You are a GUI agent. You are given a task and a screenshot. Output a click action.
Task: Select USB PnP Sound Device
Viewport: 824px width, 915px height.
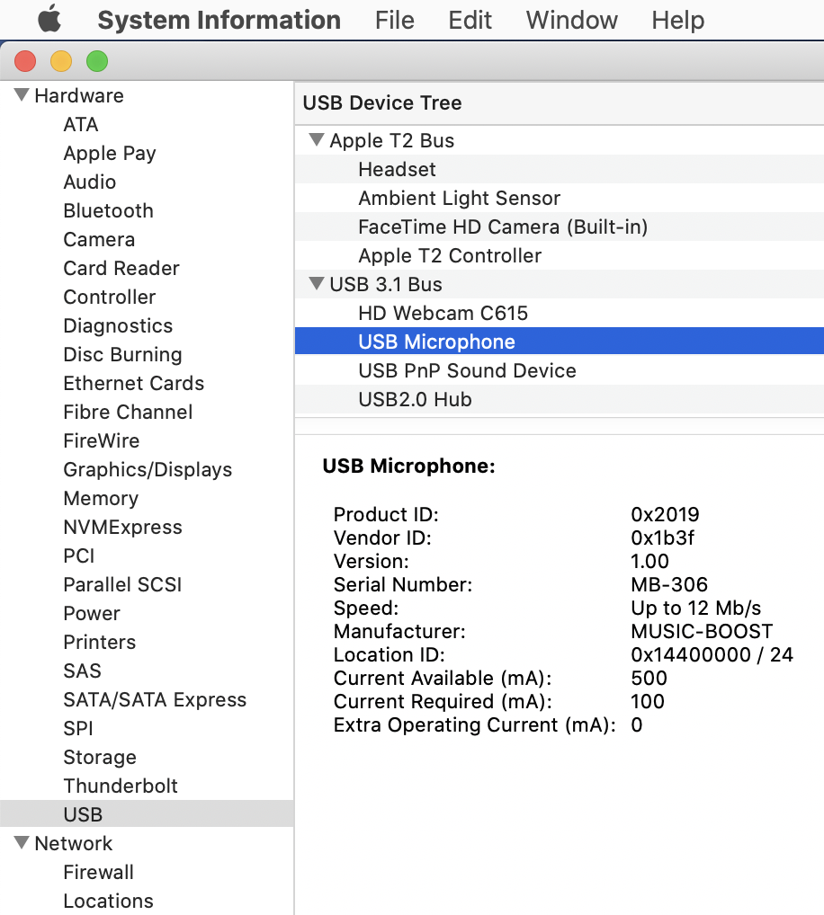click(467, 370)
